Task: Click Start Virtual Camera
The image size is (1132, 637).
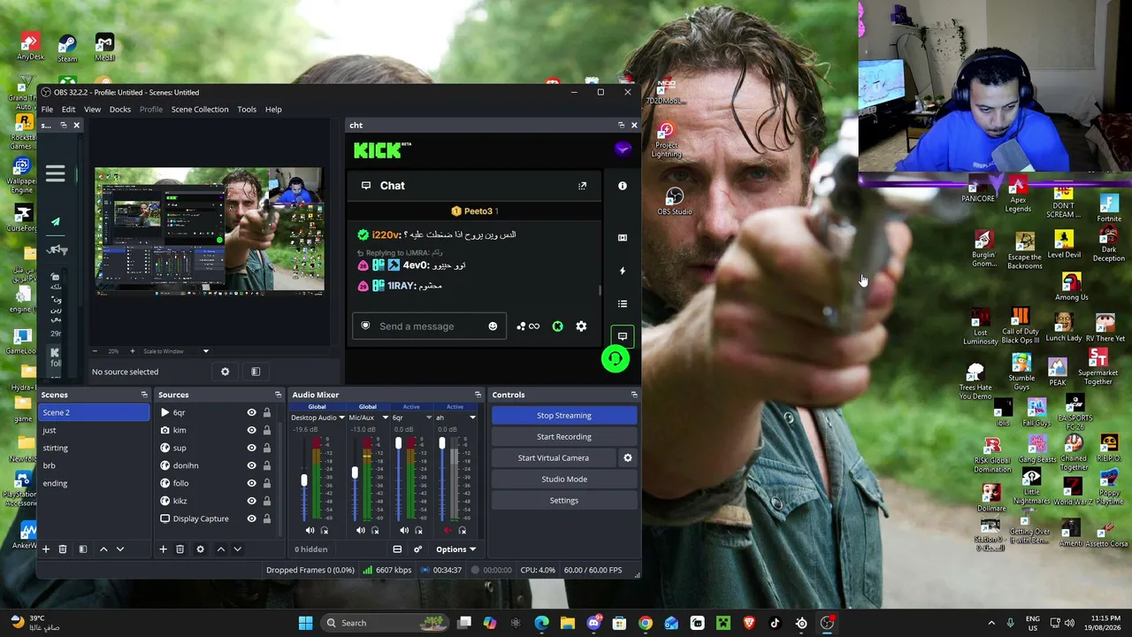Action: point(554,458)
